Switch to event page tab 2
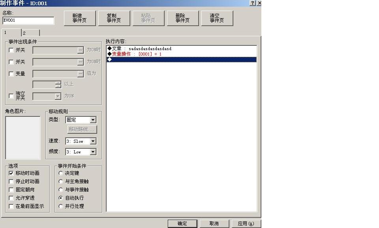The height and width of the screenshot is (228, 379). coord(30,33)
